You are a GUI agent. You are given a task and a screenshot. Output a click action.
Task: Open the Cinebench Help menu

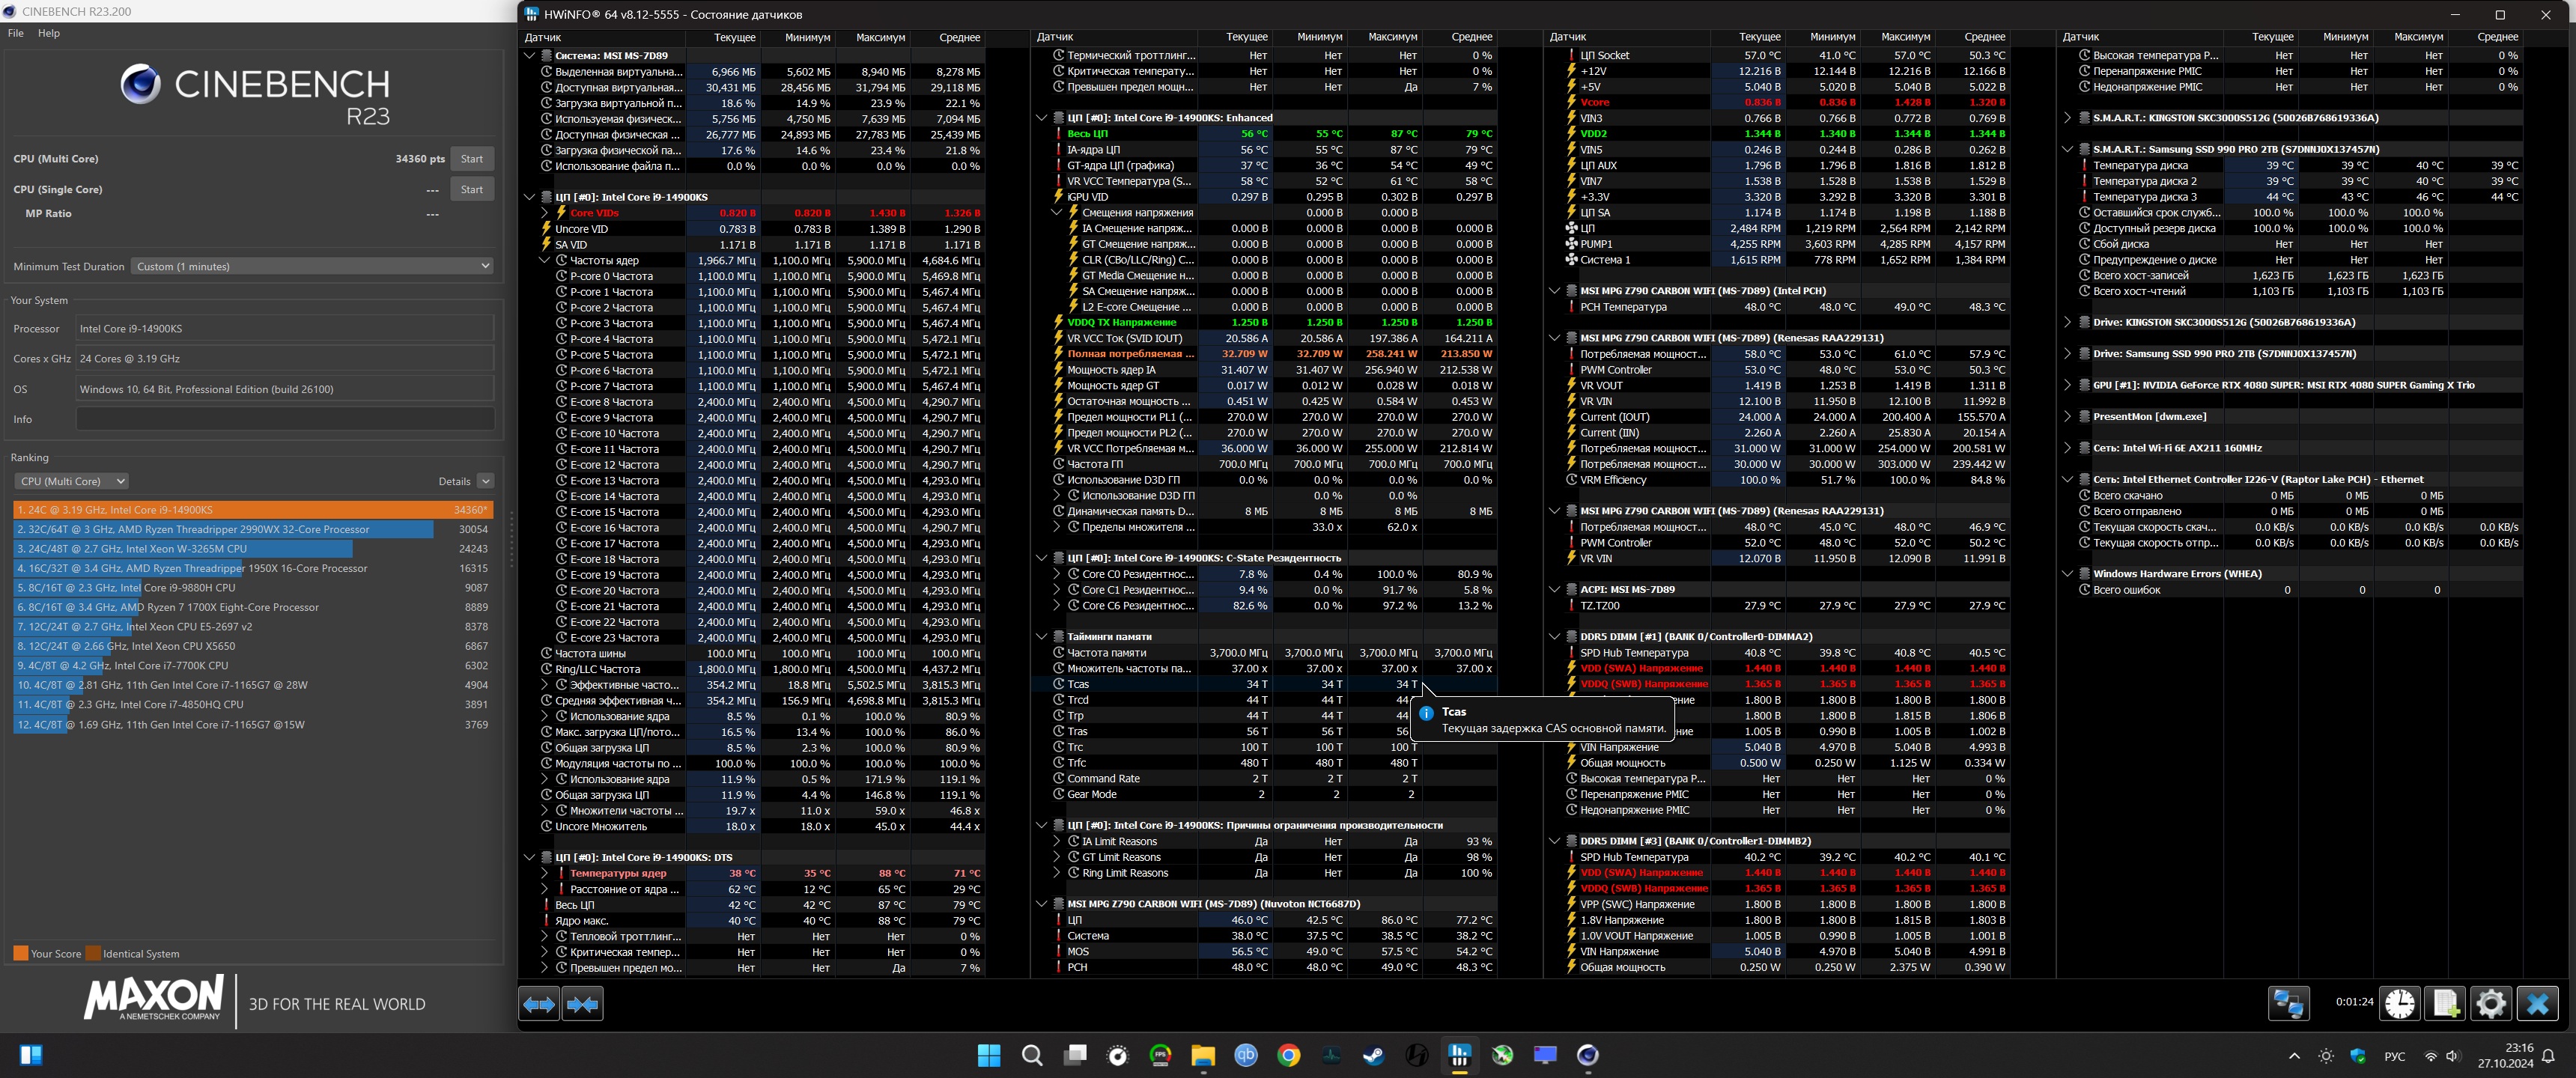(x=49, y=33)
